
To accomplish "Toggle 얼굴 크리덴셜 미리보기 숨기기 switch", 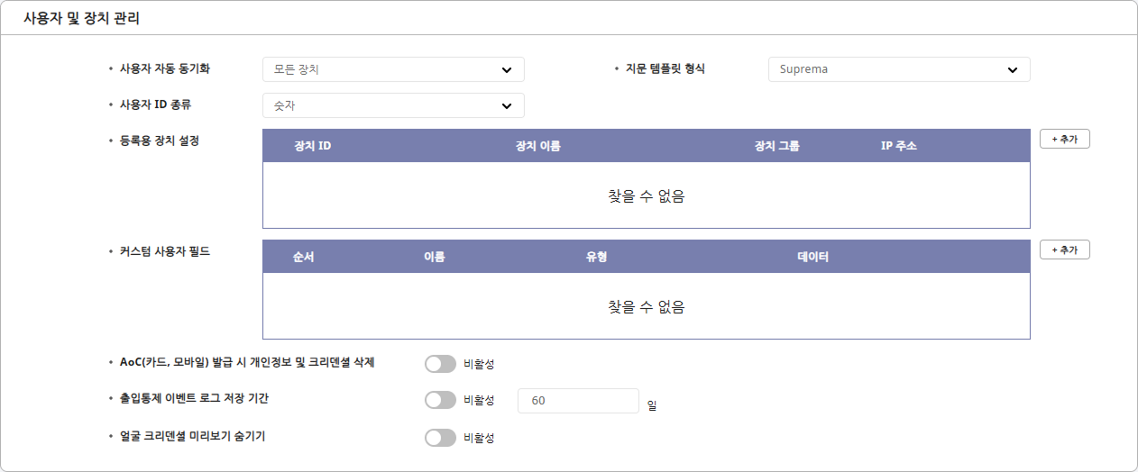I will [x=440, y=438].
